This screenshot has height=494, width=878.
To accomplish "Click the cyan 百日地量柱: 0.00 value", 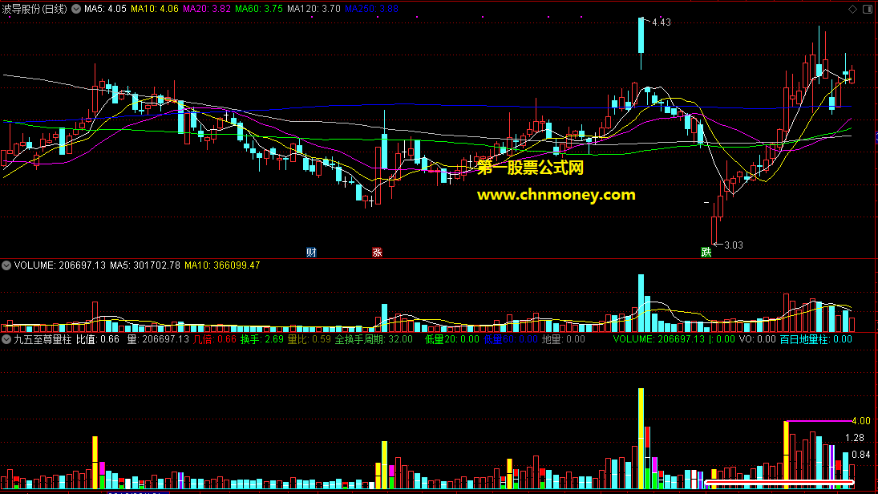I will coord(815,339).
